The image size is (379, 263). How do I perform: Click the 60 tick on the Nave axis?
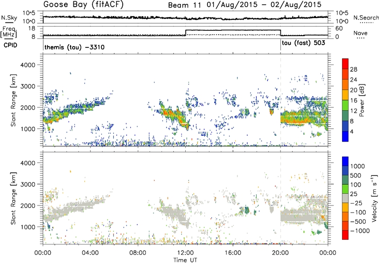tap(339, 28)
